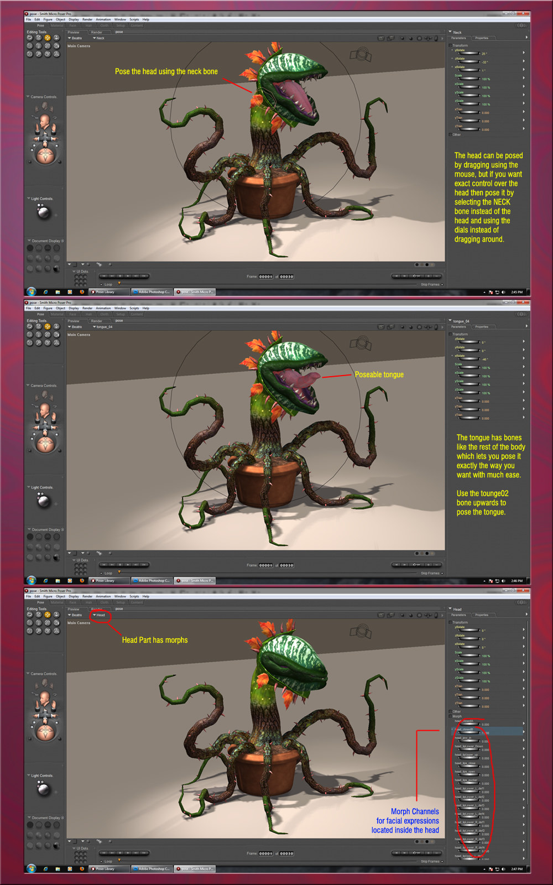Select the Twist editing tool in Neck window

[x=39, y=38]
